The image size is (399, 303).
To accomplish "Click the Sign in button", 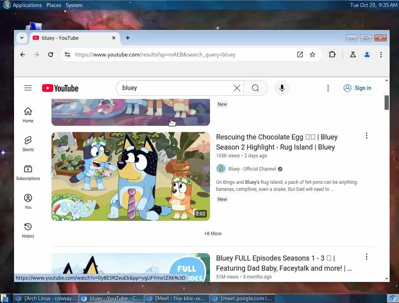I will coord(358,88).
